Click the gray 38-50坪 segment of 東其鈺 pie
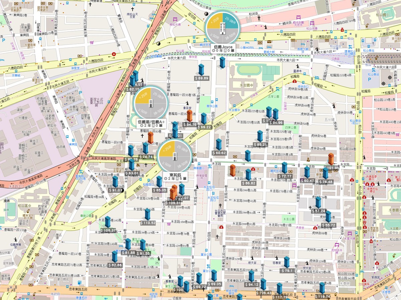Screen dimensions: 401x300 pos(183,164)
